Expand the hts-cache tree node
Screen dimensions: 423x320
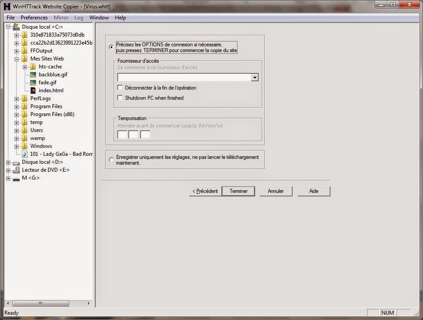coord(25,67)
